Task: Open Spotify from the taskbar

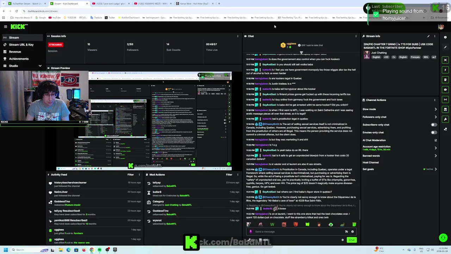Action: (x=99, y=250)
